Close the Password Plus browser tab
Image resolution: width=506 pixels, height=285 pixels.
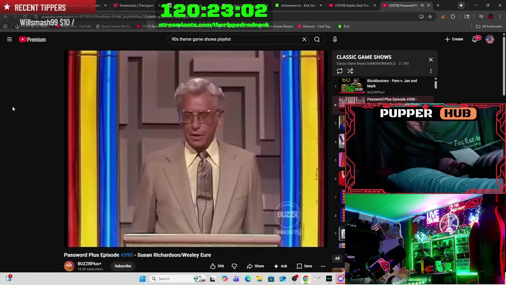[x=429, y=6]
